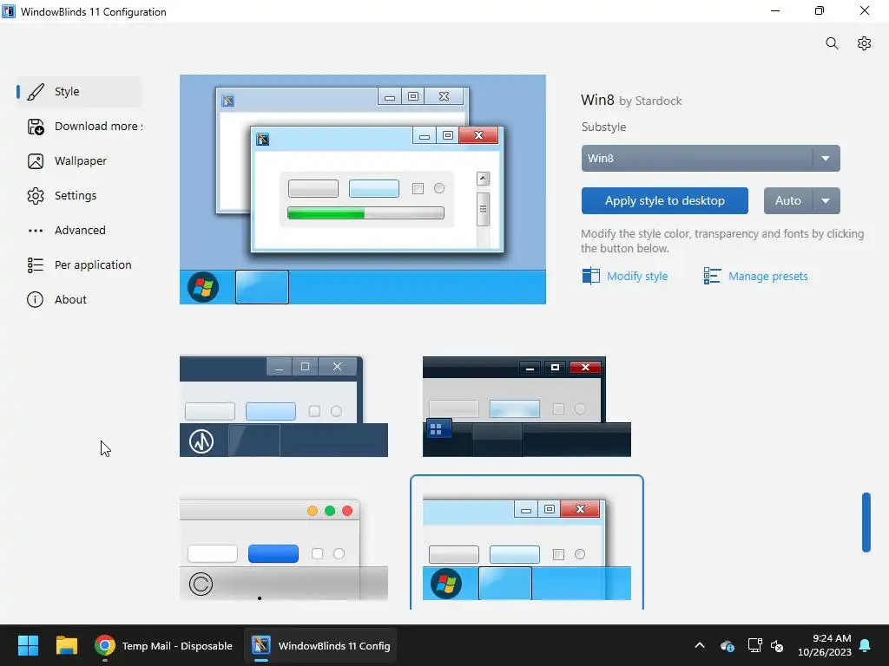The height and width of the screenshot is (666, 889).
Task: Switch to Chrome Temp Mail taskbar item
Action: point(163,645)
